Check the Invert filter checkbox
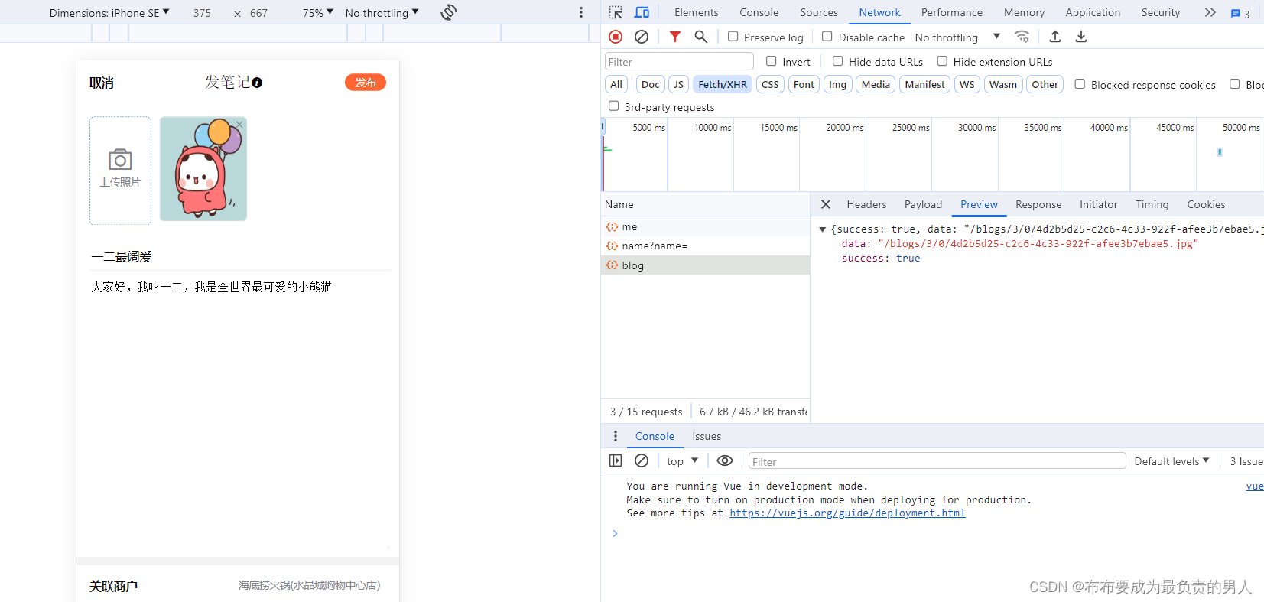Viewport: 1264px width, 602px height. [x=771, y=61]
